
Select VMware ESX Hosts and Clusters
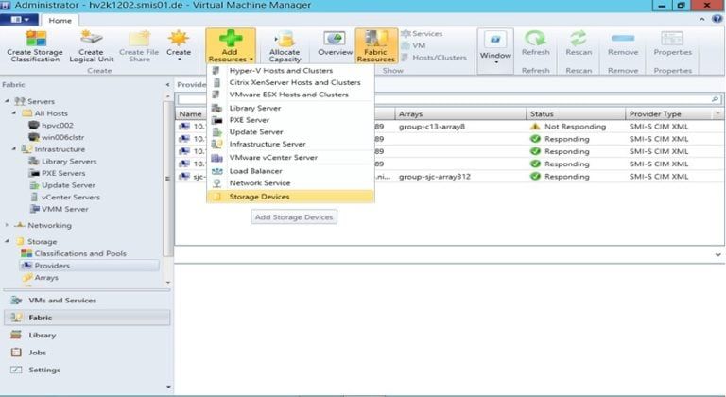tap(290, 95)
